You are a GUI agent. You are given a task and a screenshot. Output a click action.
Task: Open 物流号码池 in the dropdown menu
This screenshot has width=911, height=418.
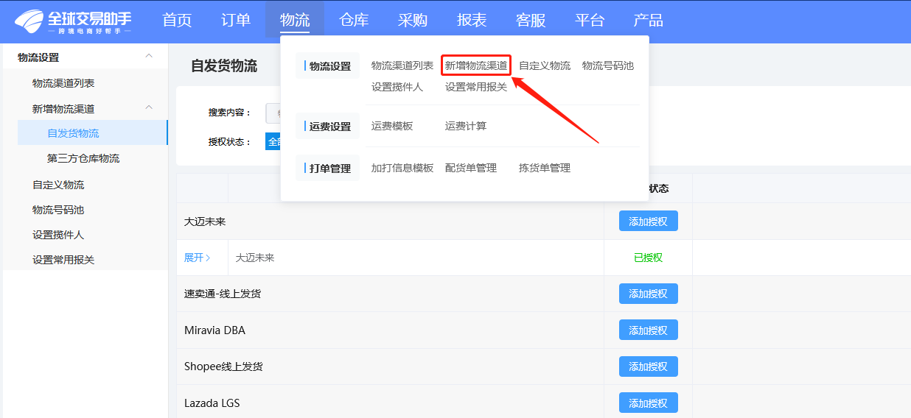tap(608, 65)
